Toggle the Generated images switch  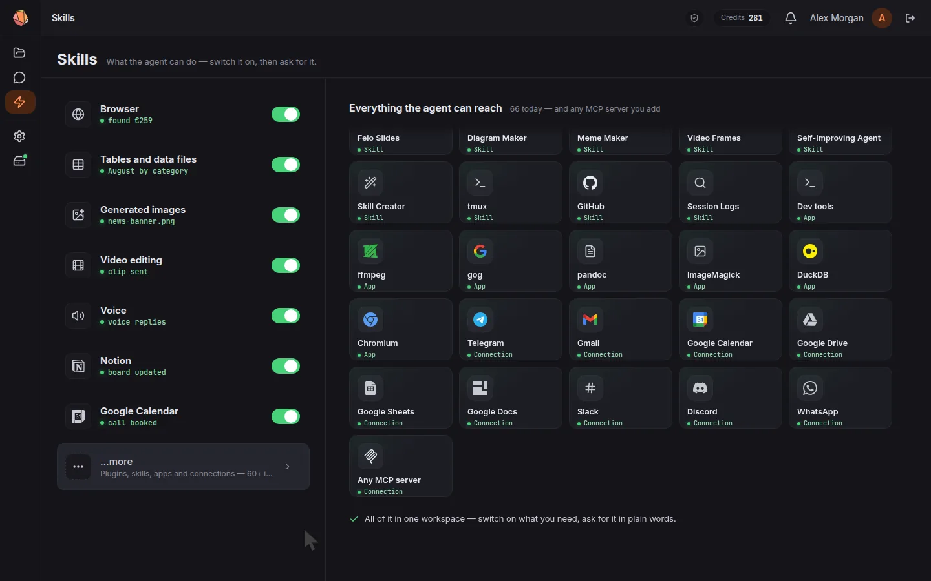pos(286,215)
